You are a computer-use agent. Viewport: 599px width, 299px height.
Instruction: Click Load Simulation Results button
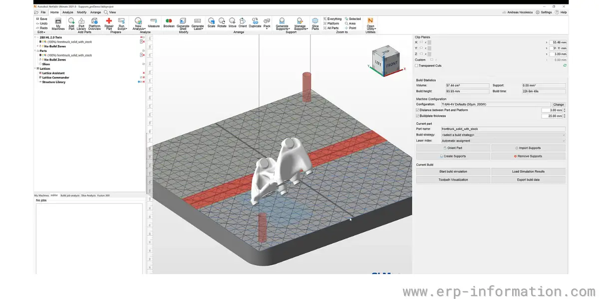tap(528, 171)
